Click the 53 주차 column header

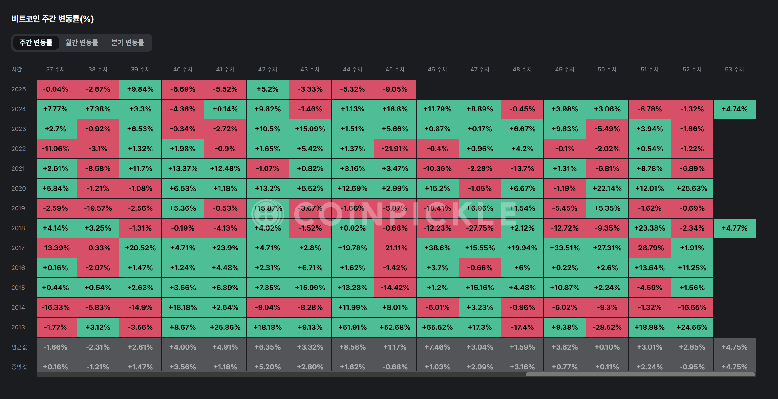tap(734, 69)
